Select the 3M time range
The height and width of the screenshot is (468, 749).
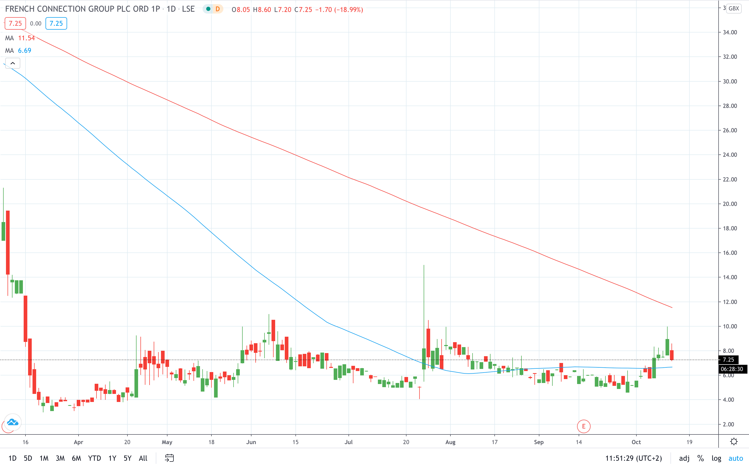(60, 458)
